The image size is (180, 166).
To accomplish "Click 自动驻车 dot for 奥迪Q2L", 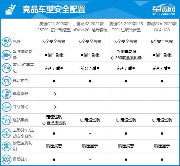I will pos(54,159).
